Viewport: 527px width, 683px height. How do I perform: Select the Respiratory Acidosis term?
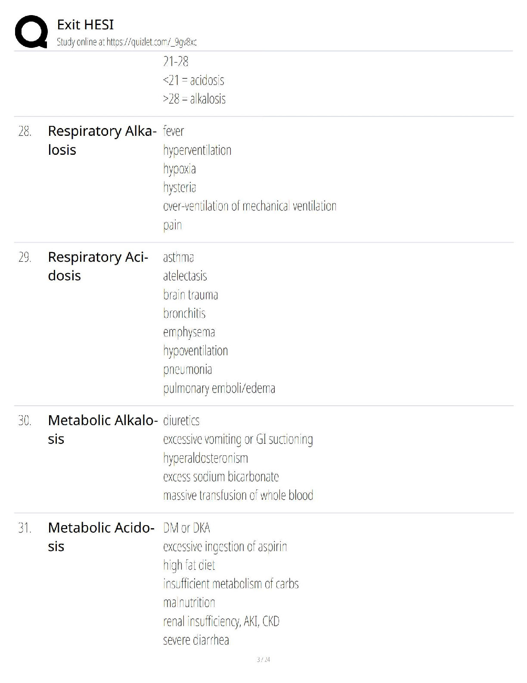[98, 266]
